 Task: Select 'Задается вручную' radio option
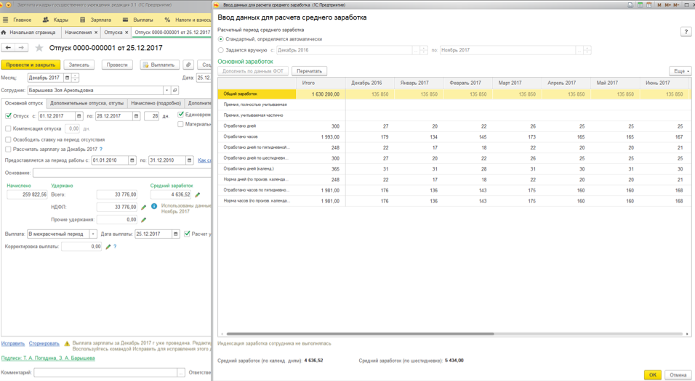(221, 50)
